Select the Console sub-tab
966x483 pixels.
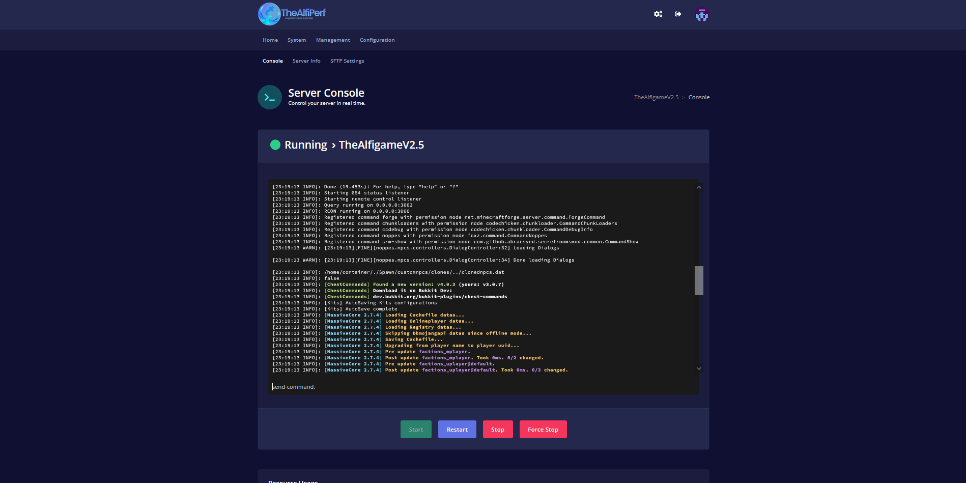273,61
